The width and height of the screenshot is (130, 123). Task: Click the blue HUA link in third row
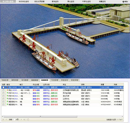coord(16,93)
